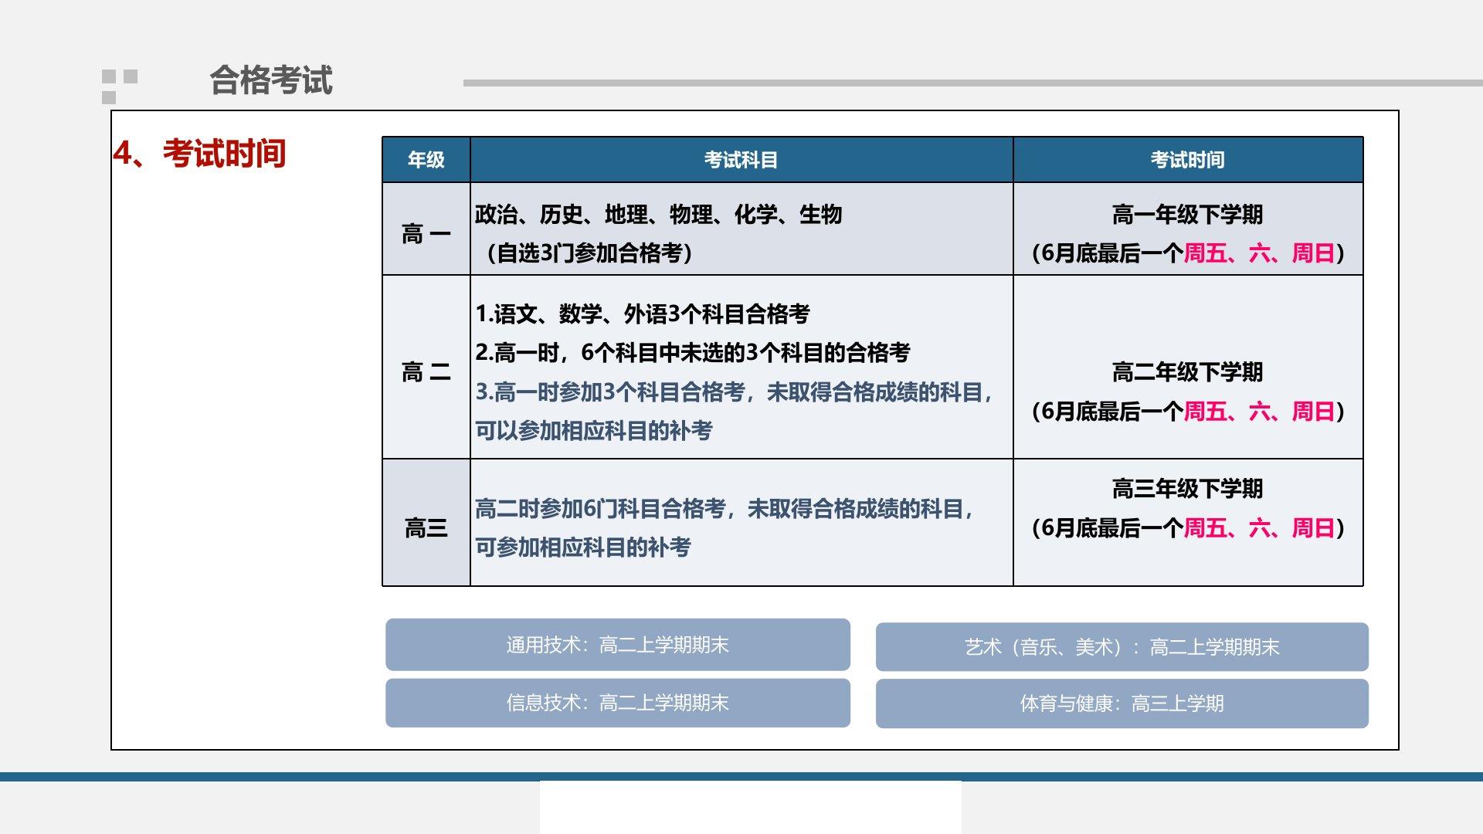Viewport: 1483px width, 834px height.
Task: Click the 政治、历史、地理 subjects text
Action: pyautogui.click(x=658, y=214)
